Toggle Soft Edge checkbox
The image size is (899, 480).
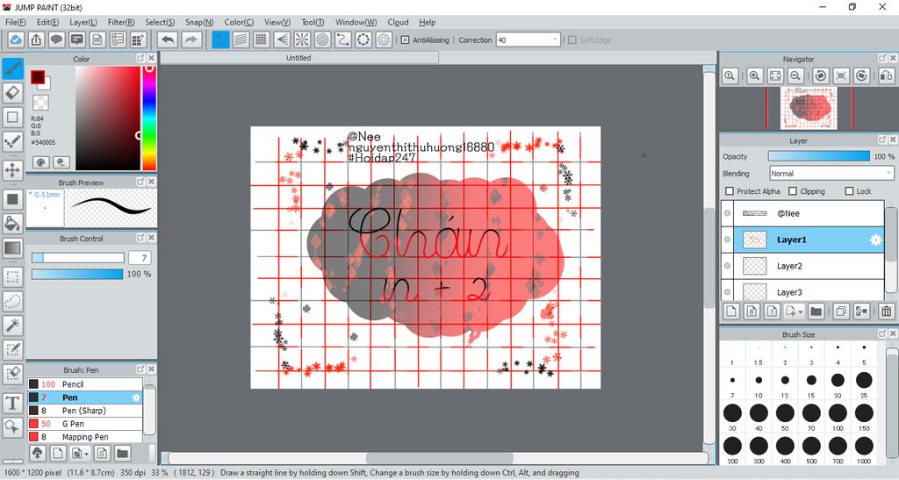click(572, 40)
